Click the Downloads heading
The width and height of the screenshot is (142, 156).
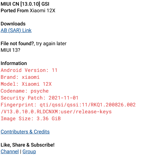(13, 24)
